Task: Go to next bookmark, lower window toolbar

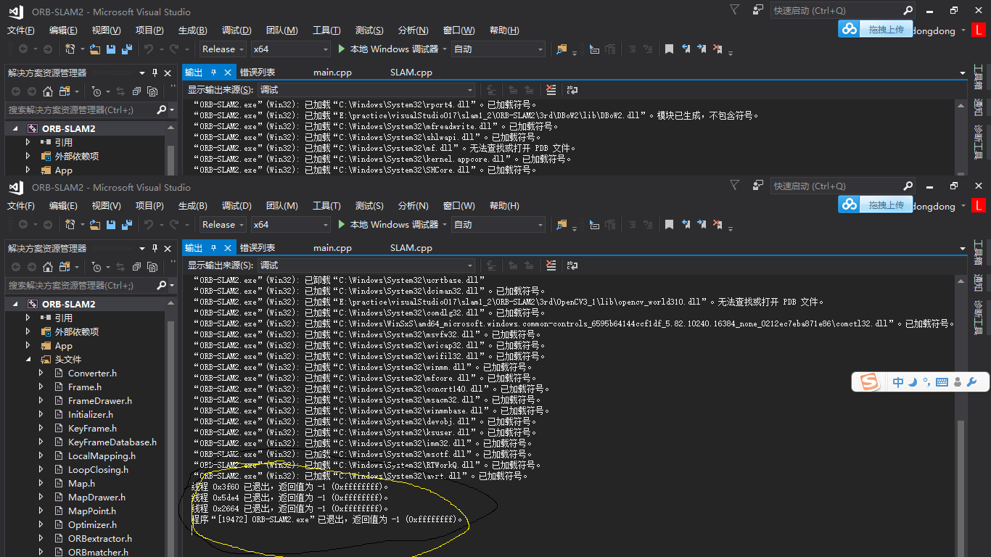Action: pyautogui.click(x=702, y=225)
